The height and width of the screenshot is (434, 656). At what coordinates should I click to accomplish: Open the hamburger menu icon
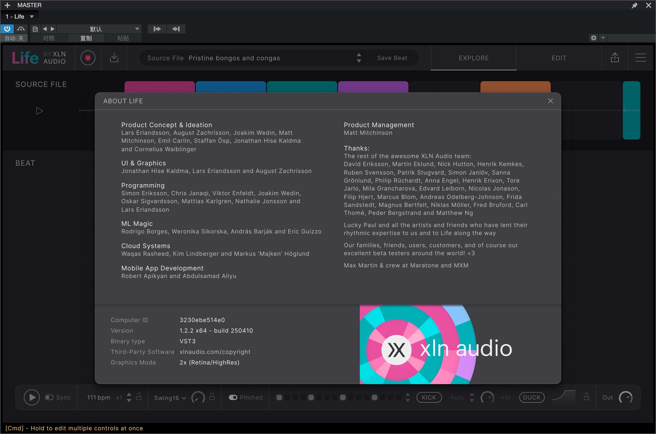click(x=640, y=57)
